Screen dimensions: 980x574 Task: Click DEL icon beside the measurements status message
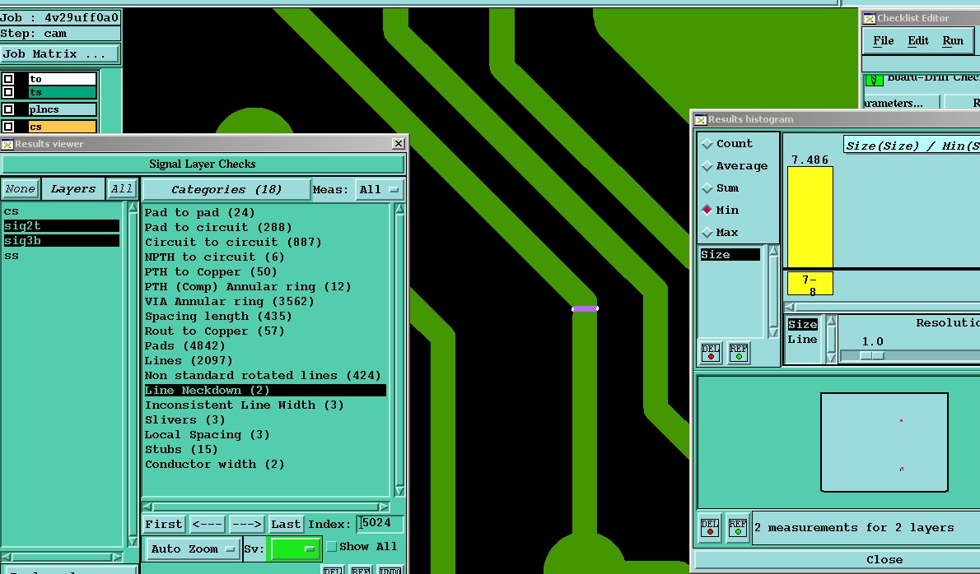[x=709, y=528]
